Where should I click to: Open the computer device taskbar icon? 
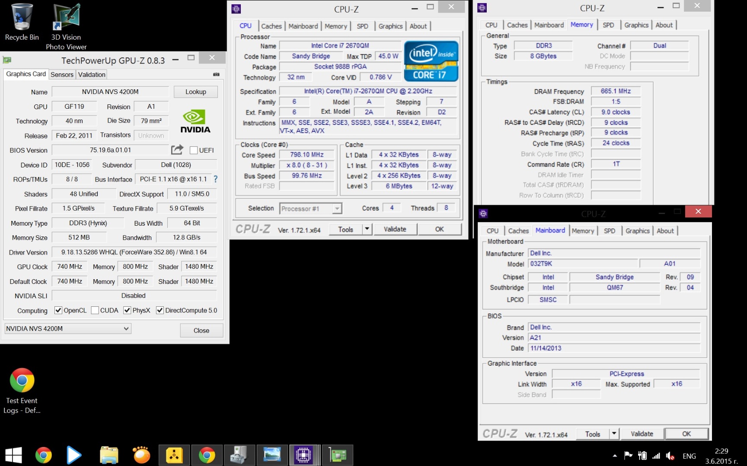tap(239, 455)
